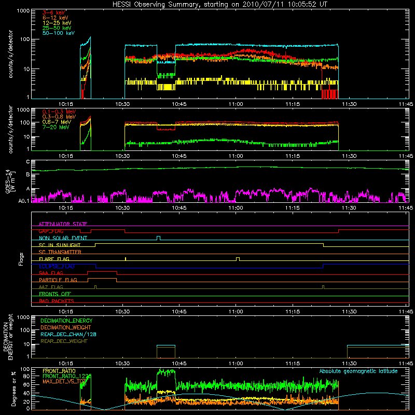
Task: Select the BAD_PACKETS flag label
Action: point(57,301)
